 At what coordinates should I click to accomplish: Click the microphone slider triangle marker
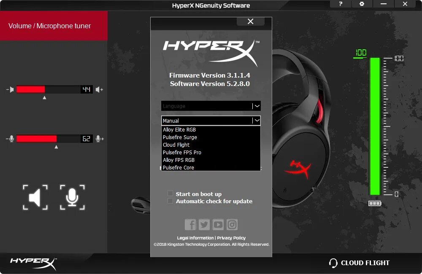point(56,147)
